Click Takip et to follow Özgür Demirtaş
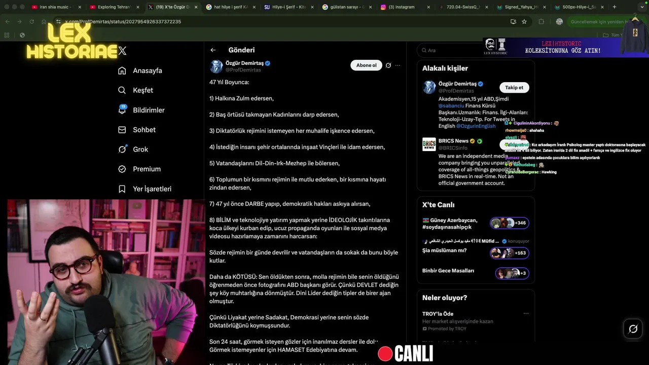 [x=514, y=87]
